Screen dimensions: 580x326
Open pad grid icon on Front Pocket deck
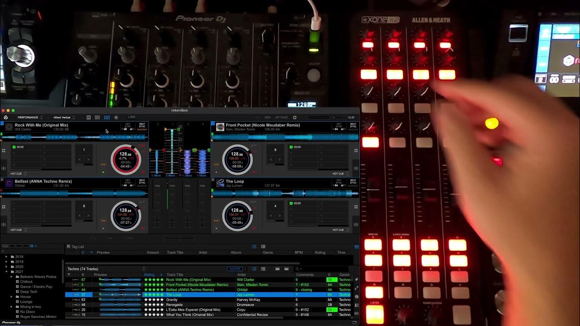[356, 151]
